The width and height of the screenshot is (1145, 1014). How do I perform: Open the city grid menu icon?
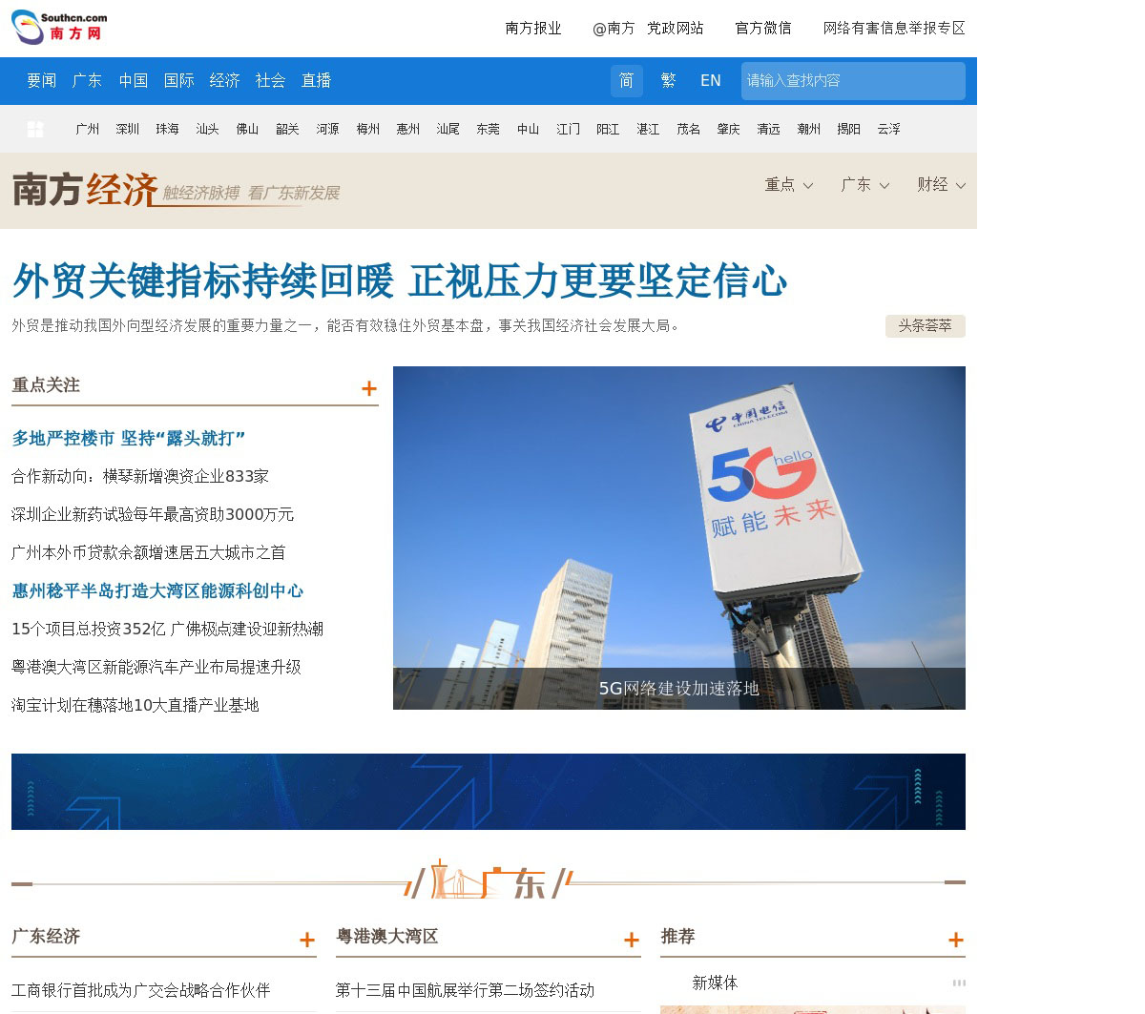(x=35, y=129)
